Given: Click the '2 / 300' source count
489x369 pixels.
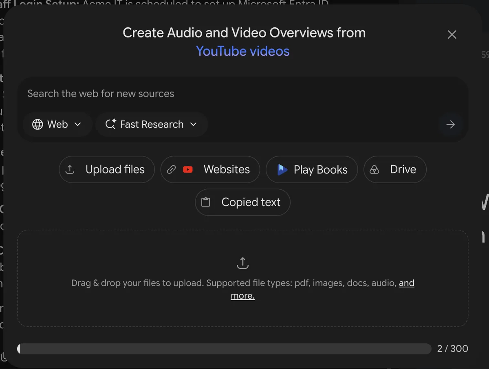Looking at the screenshot, I should tap(452, 349).
